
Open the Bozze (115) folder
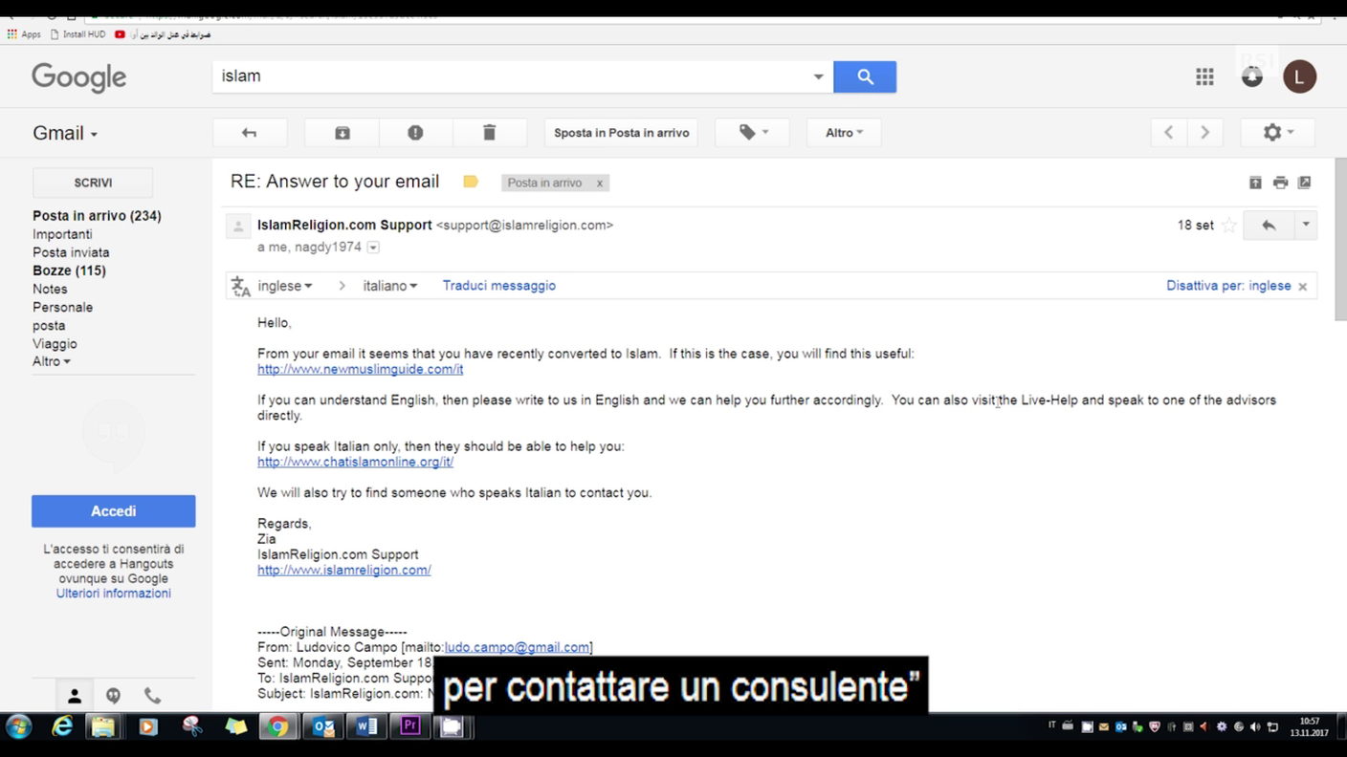69,270
